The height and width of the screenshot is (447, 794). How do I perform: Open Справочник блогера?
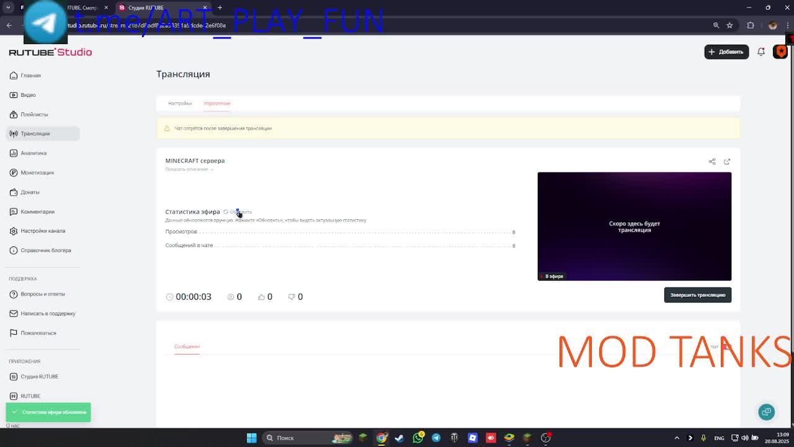(x=40, y=250)
